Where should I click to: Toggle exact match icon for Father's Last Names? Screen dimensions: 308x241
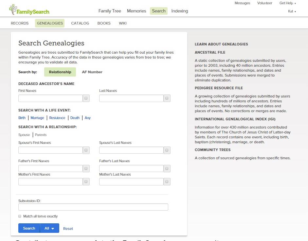(167, 168)
